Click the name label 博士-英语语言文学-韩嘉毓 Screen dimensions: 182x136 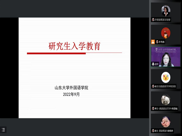coord(166,109)
